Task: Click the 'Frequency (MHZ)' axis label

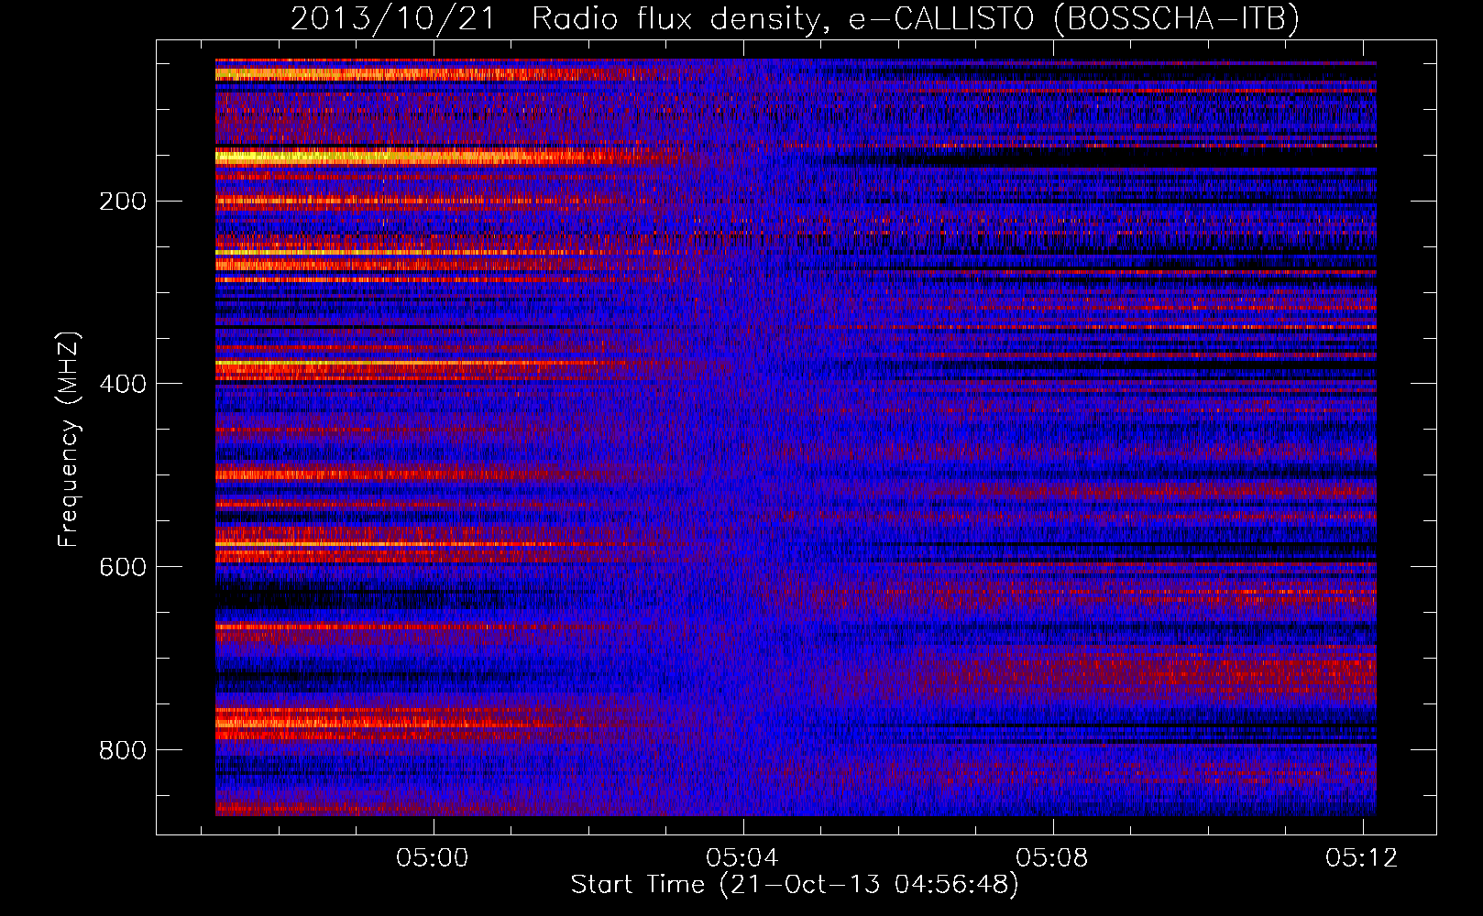Action: coord(69,439)
